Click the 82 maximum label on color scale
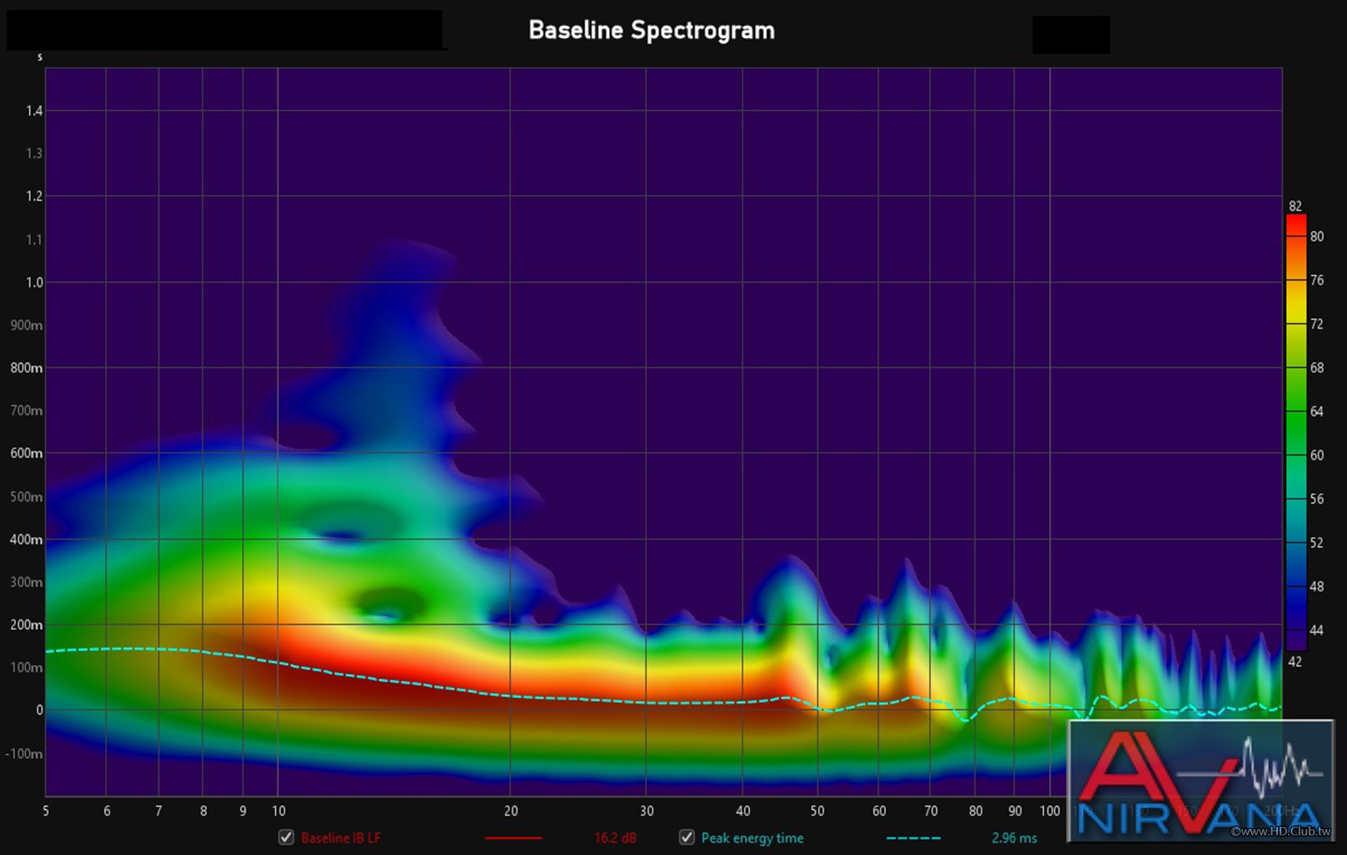This screenshot has width=1347, height=855. click(x=1295, y=206)
